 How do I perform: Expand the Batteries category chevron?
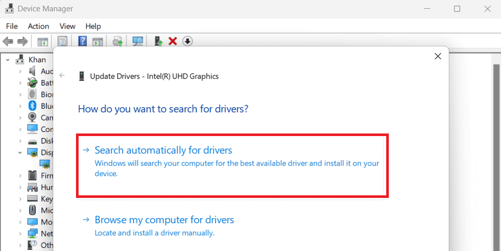pos(20,83)
